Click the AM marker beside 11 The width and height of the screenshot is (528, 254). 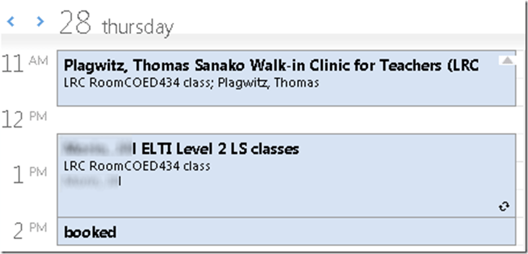tap(38, 59)
